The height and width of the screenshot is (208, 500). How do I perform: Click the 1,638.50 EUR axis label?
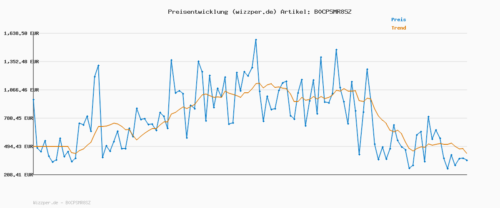point(21,33)
